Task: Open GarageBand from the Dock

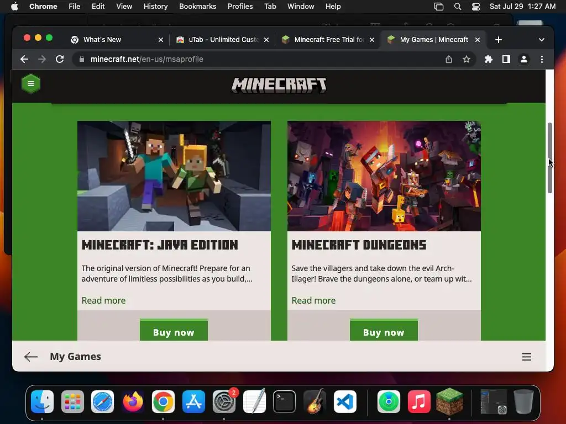Action: click(315, 401)
